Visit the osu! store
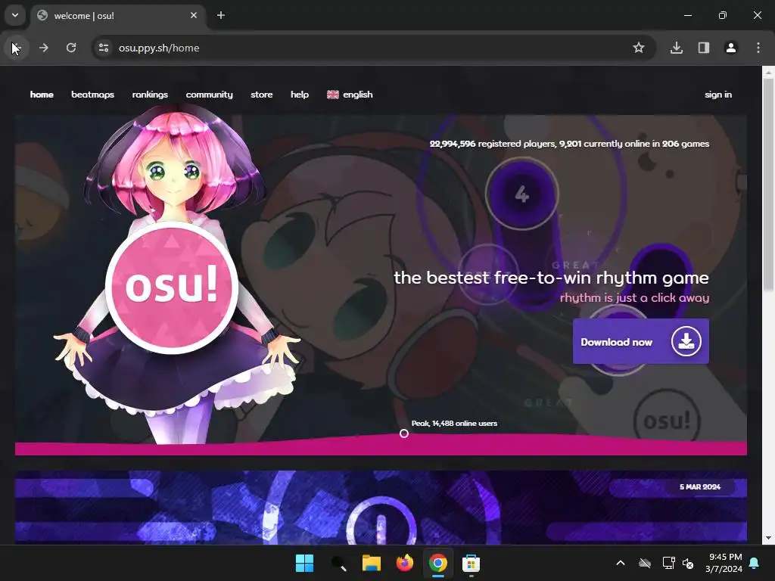 pyautogui.click(x=261, y=95)
